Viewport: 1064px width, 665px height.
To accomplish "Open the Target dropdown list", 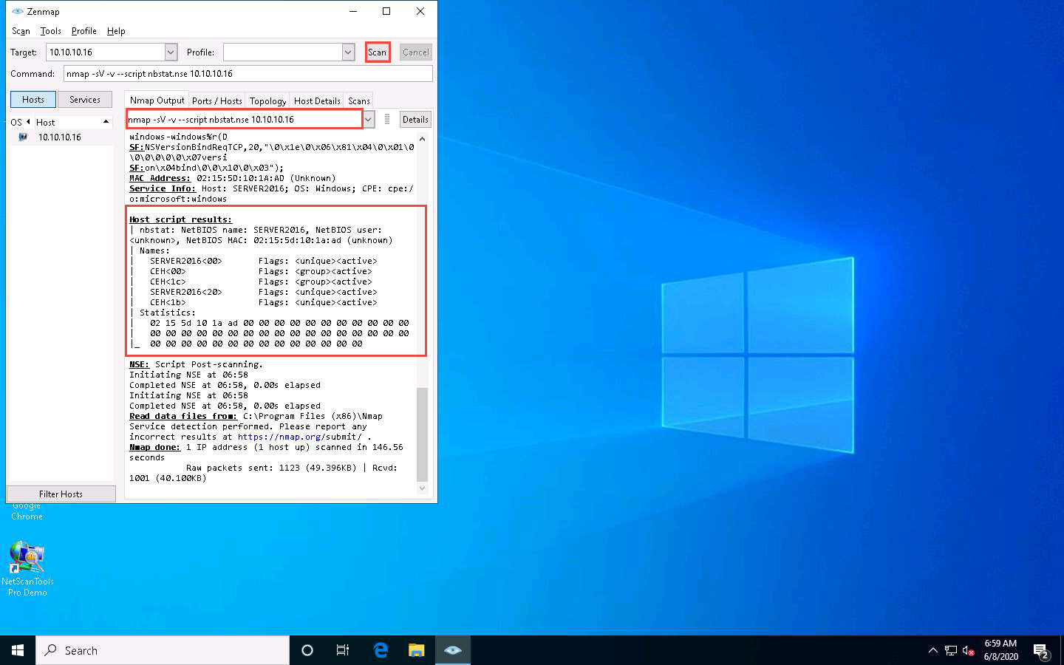I will coord(171,52).
